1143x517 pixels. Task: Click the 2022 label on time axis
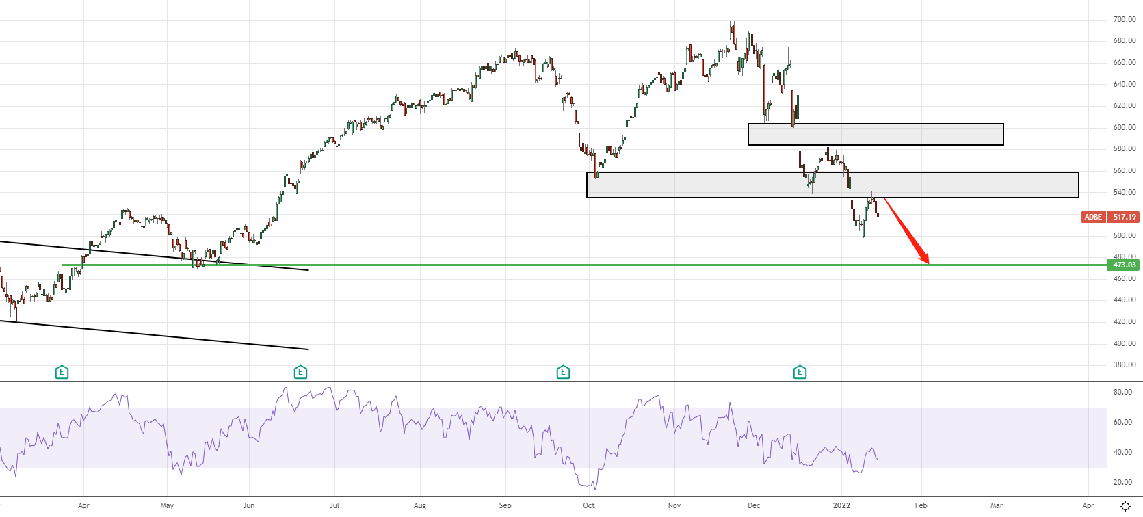coord(841,506)
